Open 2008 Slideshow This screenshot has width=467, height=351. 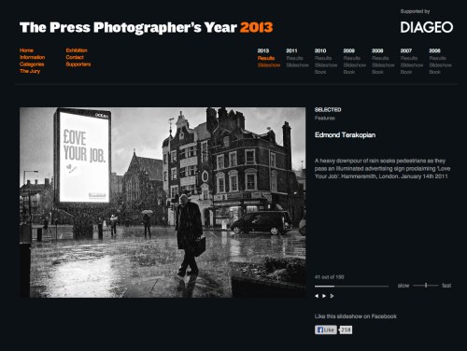click(x=383, y=65)
